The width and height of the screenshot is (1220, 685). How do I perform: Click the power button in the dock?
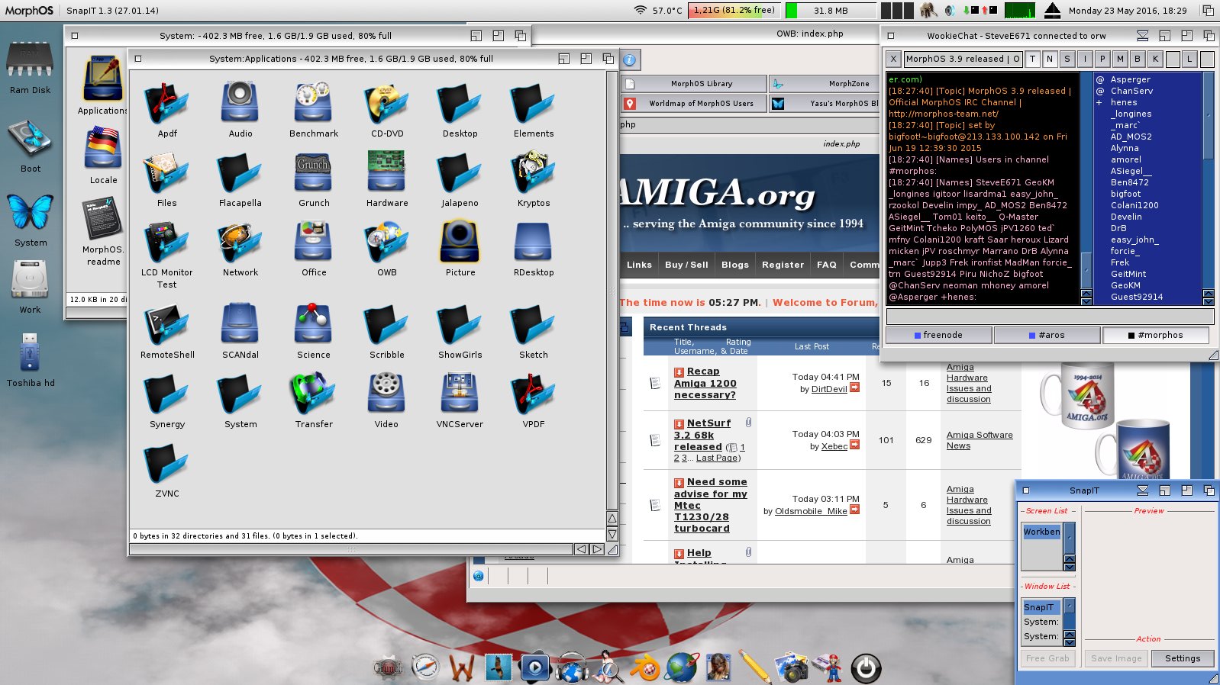coord(866,668)
